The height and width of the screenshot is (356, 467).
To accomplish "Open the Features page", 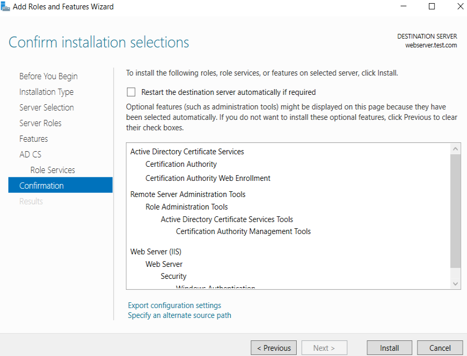I will tap(33, 139).
